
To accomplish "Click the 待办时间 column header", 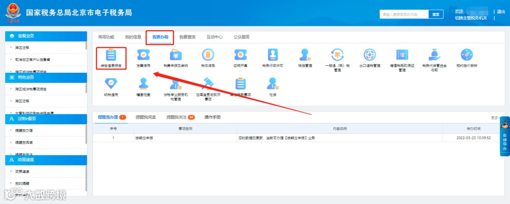I will [x=474, y=129].
